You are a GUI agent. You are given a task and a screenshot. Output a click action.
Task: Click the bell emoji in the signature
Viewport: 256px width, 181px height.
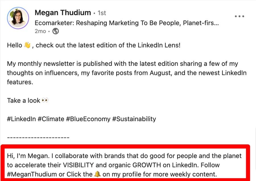[97, 174]
